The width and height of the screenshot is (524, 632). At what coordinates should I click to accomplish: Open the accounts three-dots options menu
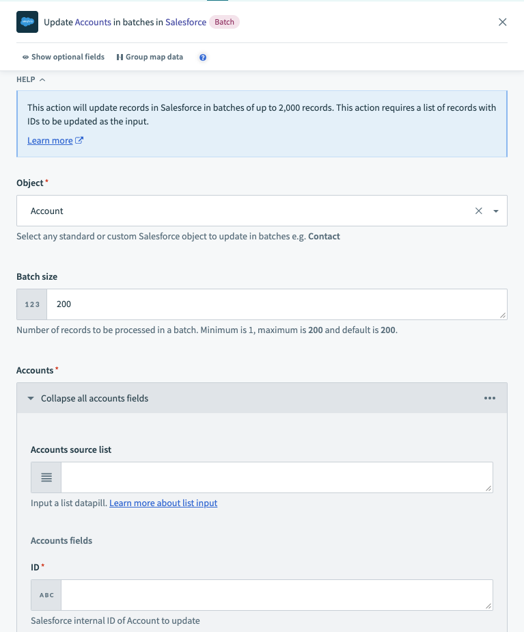coord(489,398)
